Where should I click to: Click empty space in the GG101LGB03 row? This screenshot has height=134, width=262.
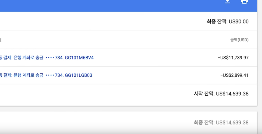[155, 75]
